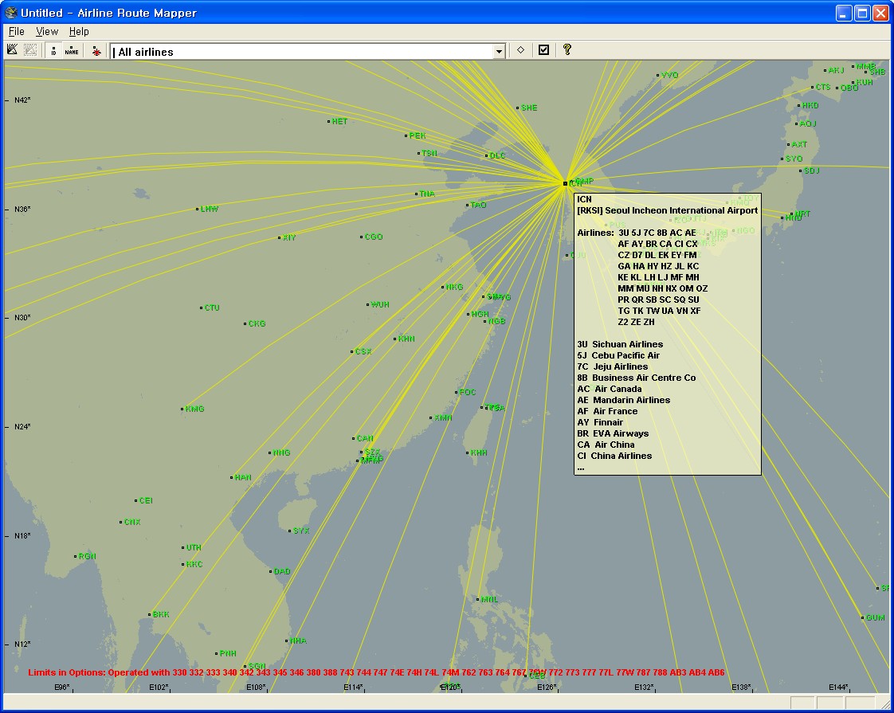
Task: Open the File menu
Action: coord(15,31)
